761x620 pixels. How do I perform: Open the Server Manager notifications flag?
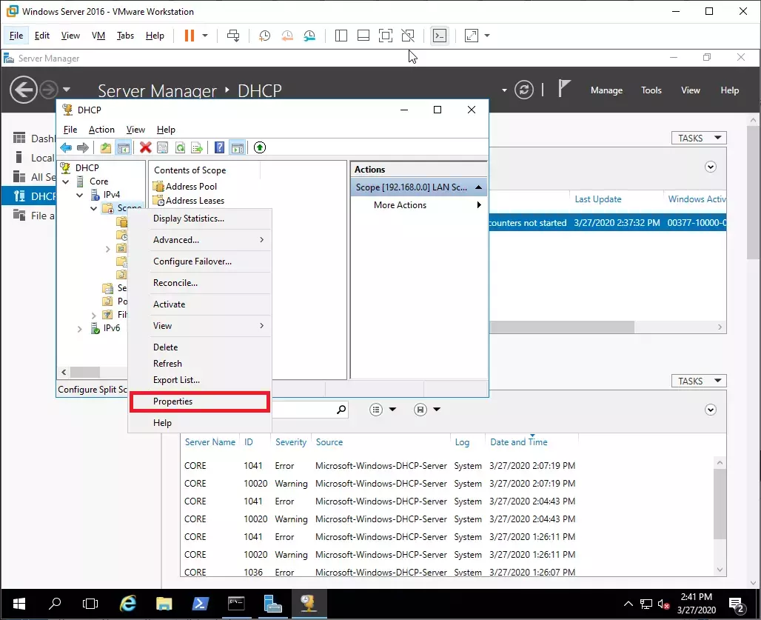click(563, 89)
